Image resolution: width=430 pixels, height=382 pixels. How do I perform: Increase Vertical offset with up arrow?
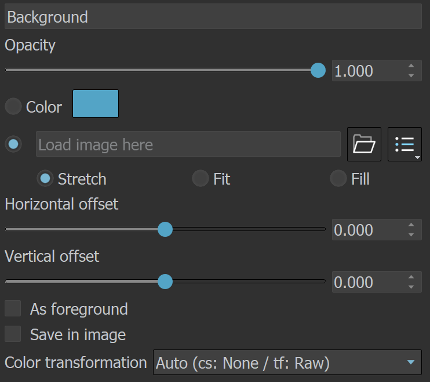coord(411,277)
